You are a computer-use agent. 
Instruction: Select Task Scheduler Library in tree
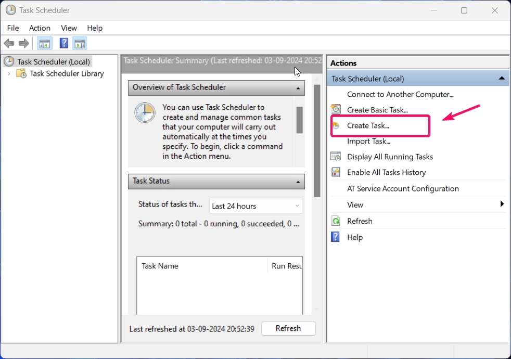pos(67,74)
